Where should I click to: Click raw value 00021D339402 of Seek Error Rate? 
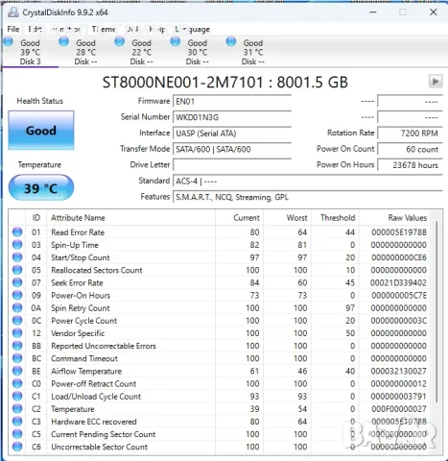pos(398,282)
